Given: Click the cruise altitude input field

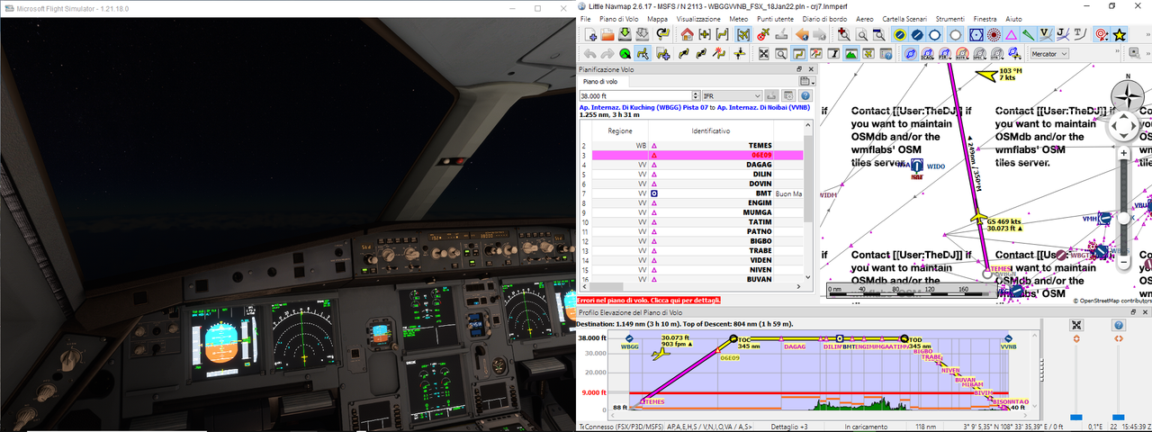Looking at the screenshot, I should pos(634,94).
